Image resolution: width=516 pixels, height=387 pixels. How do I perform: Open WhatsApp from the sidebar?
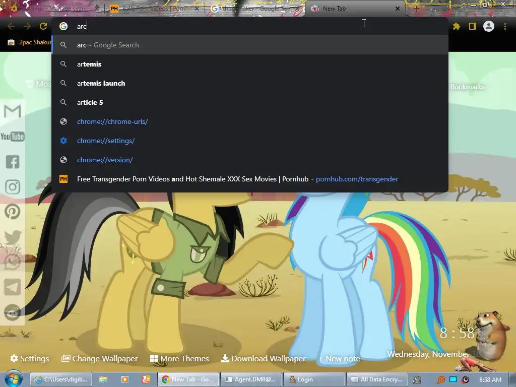tap(13, 262)
